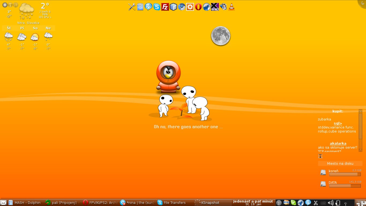The height and width of the screenshot is (206, 366).
Task: Click the 'Miesto na disku' widget header
Action: (x=340, y=163)
